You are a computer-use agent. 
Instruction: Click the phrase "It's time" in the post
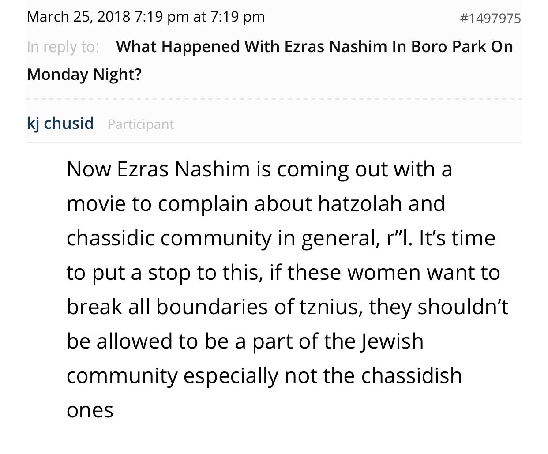(457, 238)
